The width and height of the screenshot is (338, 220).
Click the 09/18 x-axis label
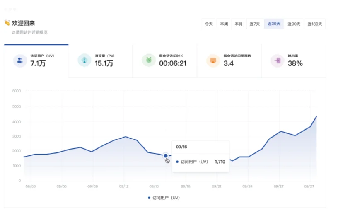tap(186, 186)
